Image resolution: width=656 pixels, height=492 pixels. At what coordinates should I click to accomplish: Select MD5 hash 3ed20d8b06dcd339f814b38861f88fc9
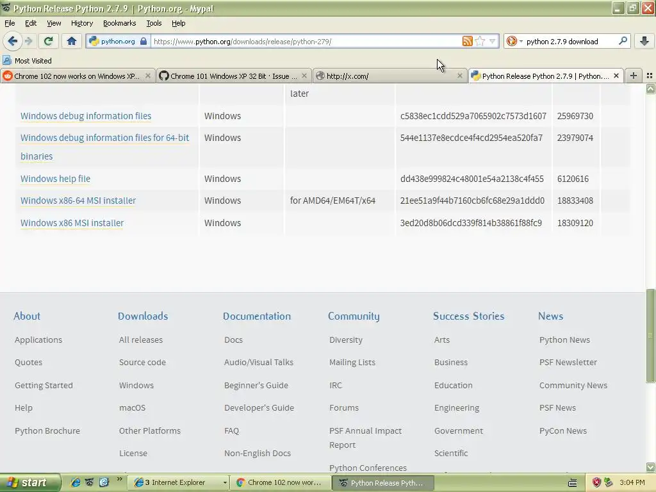pos(471,223)
